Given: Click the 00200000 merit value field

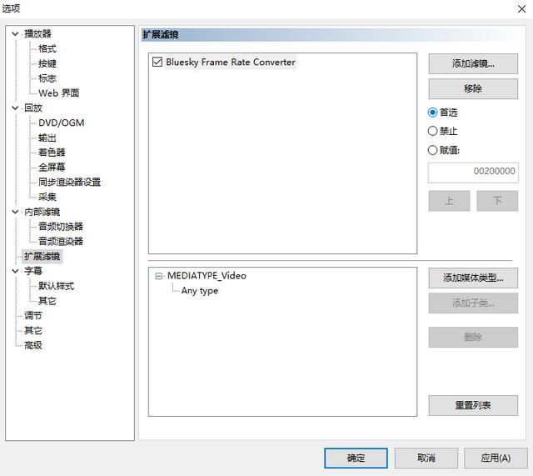Looking at the screenshot, I should tap(473, 173).
